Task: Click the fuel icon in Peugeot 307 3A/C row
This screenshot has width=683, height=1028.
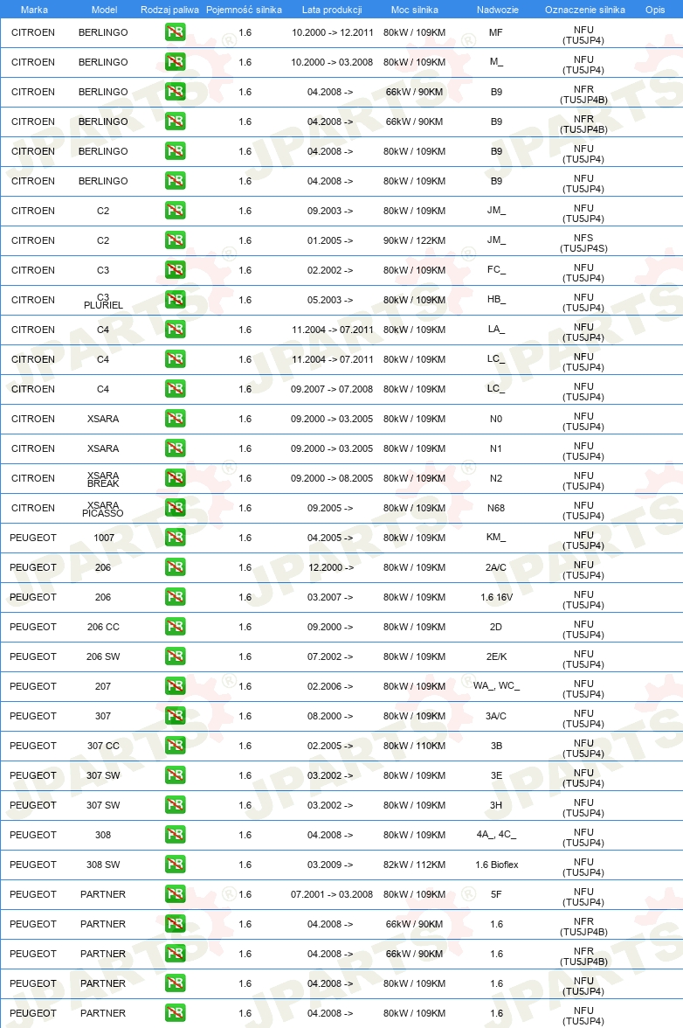Action: point(175,716)
